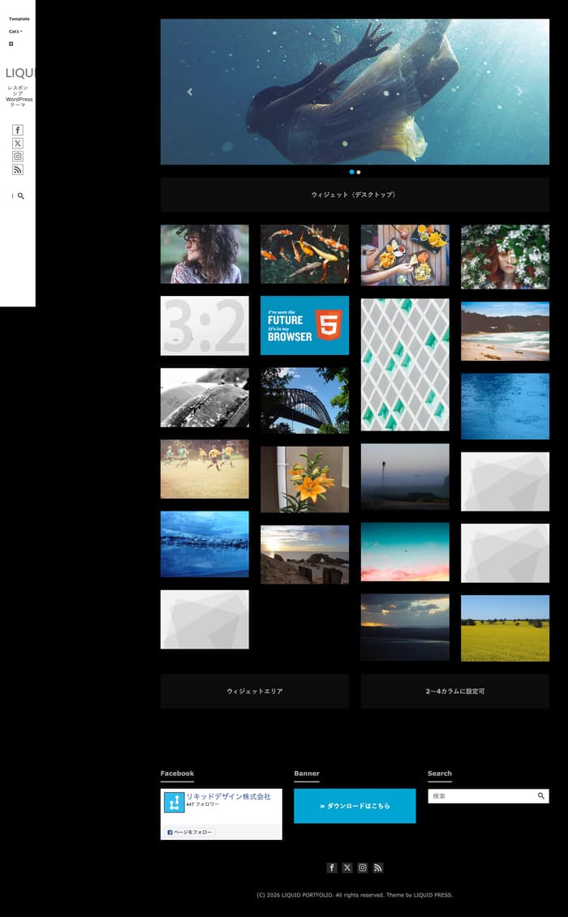Click the ダウンロードはこちら banner button
The height and width of the screenshot is (917, 568).
tap(355, 806)
